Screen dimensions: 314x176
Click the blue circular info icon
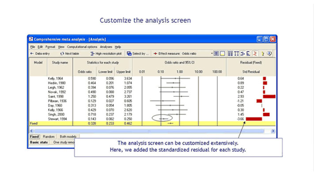point(269,54)
